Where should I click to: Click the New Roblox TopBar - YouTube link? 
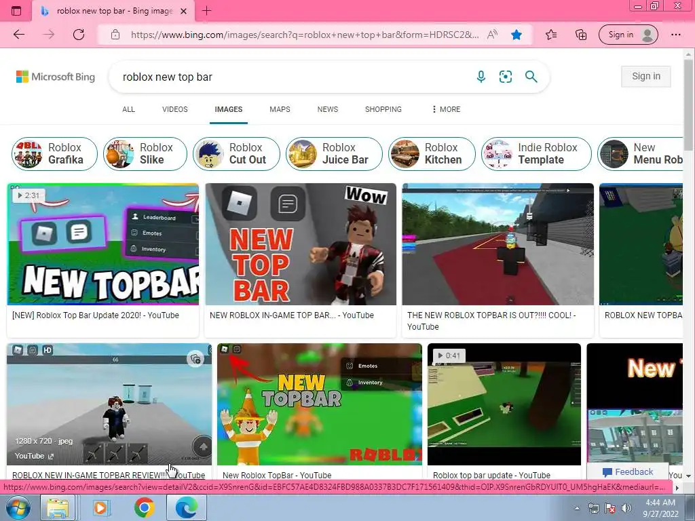[x=277, y=475]
